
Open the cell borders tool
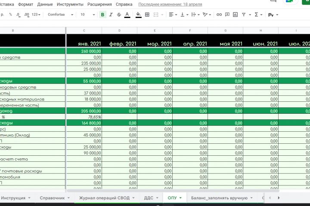tap(147, 15)
